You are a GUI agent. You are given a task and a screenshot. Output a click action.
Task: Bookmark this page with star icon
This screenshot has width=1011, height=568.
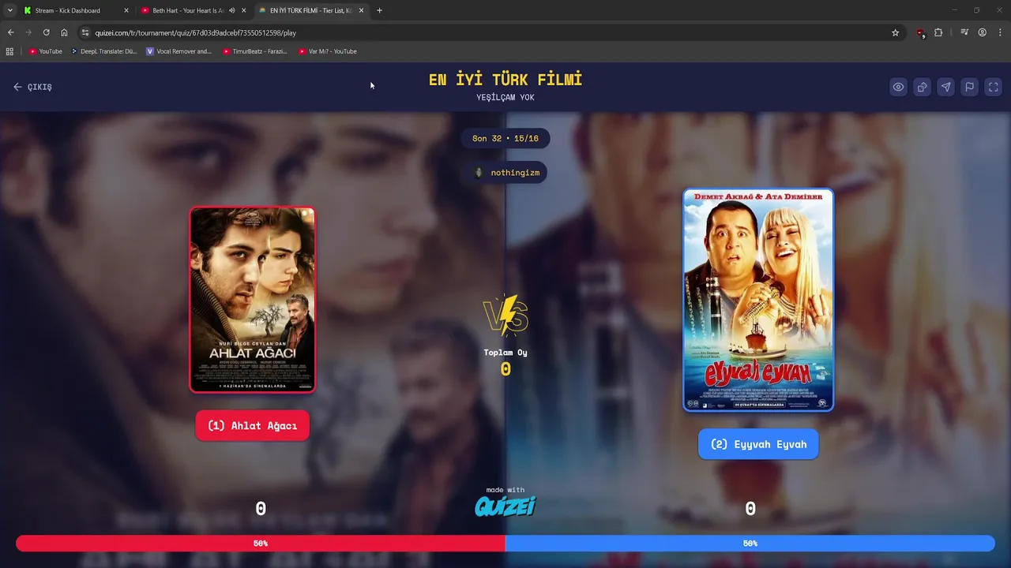pos(895,32)
